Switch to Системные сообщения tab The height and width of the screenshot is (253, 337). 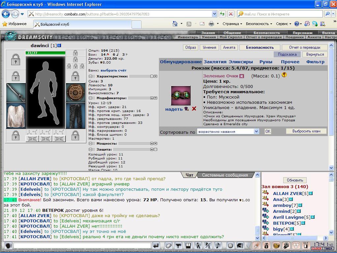225,175
